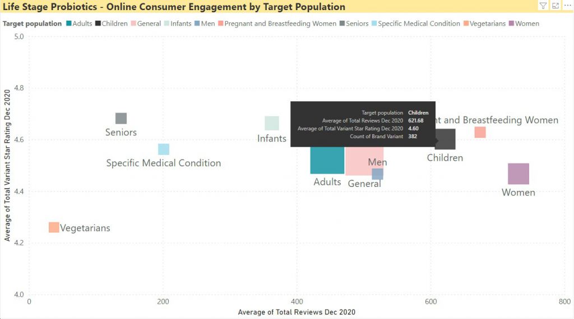Screen dimensions: 574x319
Task: Select the gray Seniors data marker
Action: [121, 119]
